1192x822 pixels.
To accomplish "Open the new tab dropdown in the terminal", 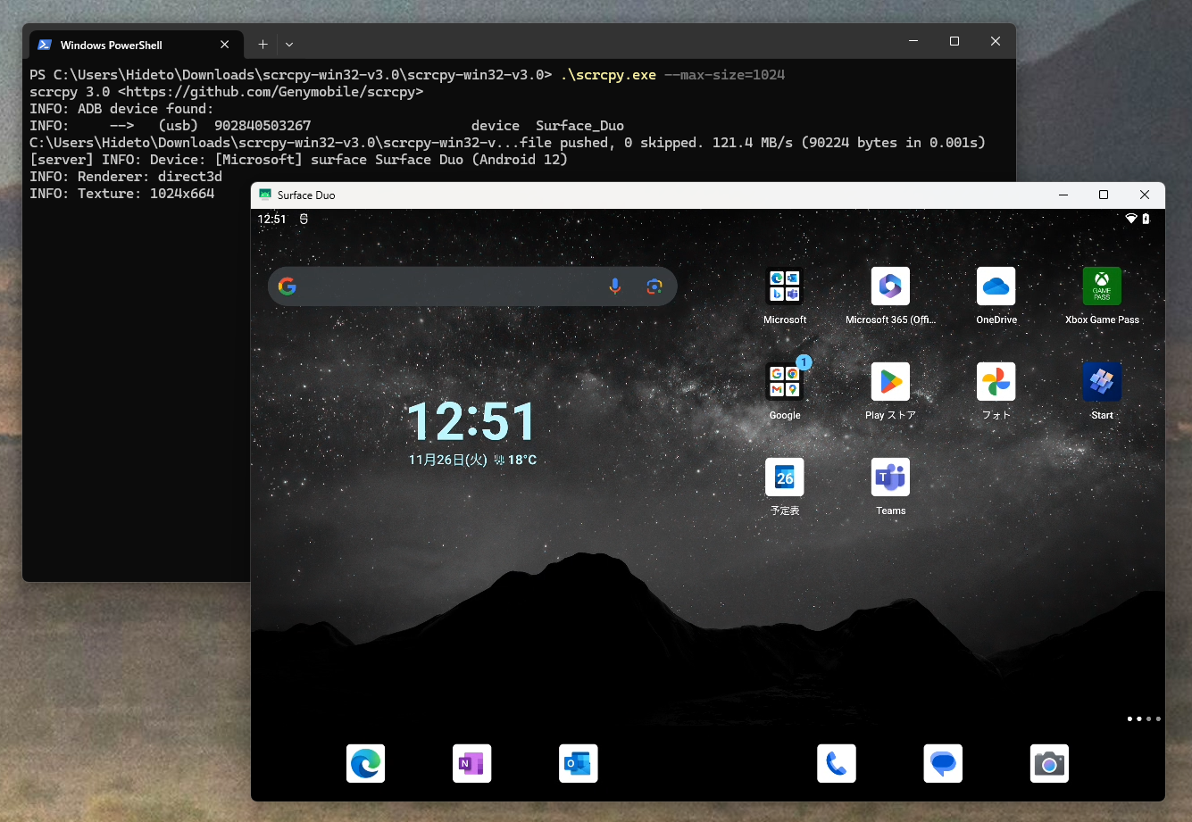I will (x=288, y=44).
